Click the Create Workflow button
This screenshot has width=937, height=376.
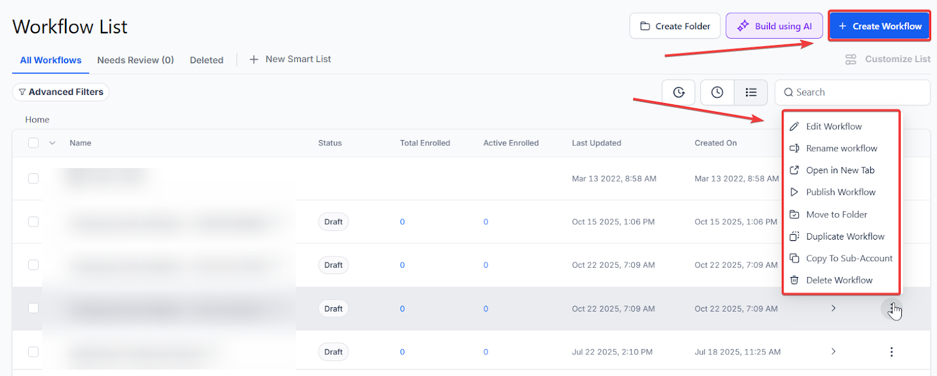click(x=879, y=26)
